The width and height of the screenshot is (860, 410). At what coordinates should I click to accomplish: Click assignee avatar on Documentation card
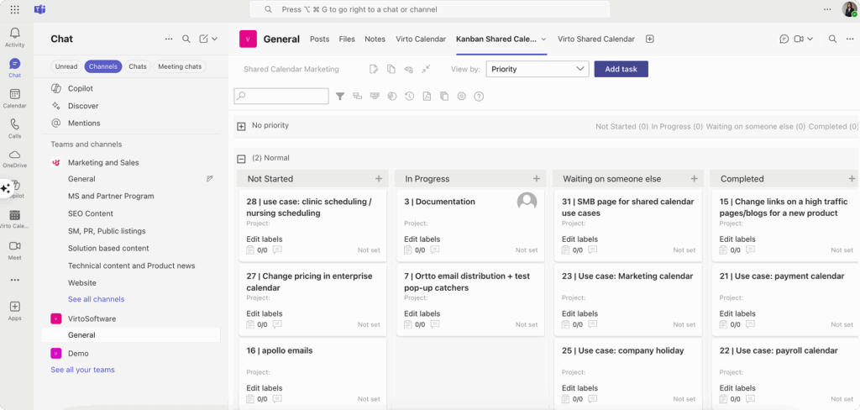(x=527, y=202)
